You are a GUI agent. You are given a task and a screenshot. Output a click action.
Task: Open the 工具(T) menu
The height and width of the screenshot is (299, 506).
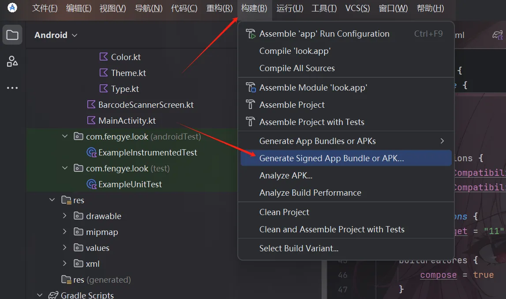(324, 8)
